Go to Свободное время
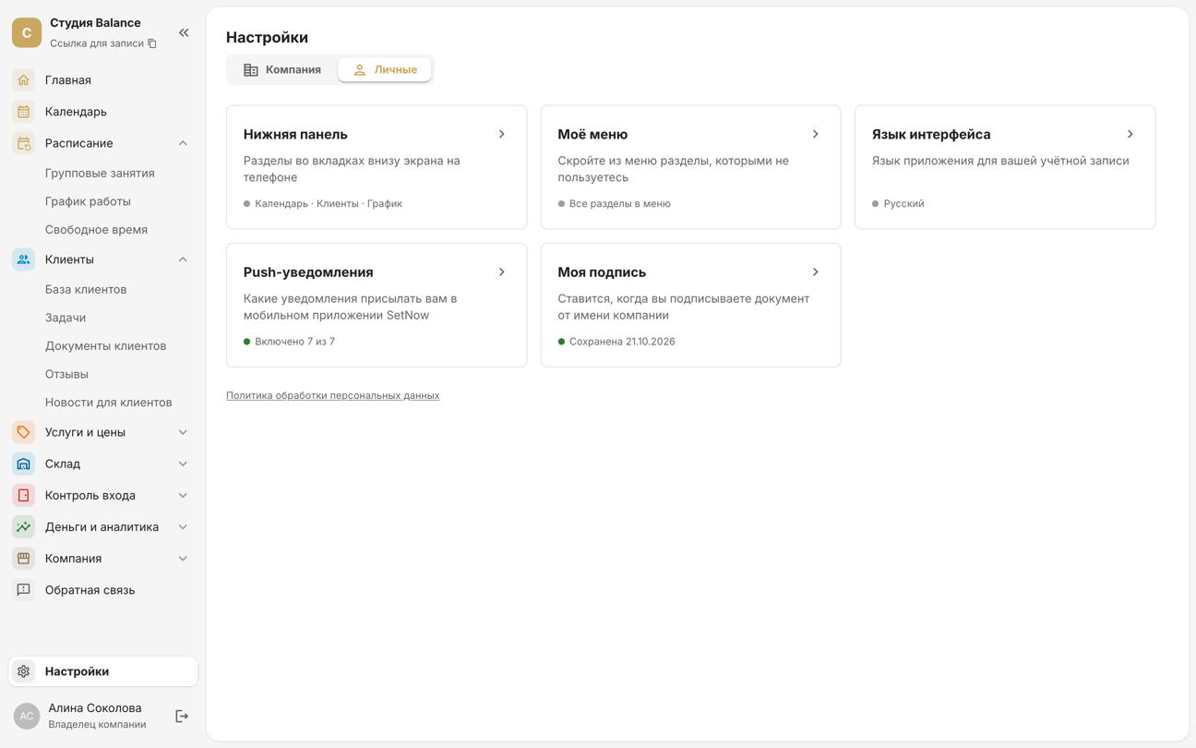Screen dimensions: 1196x748 point(96,230)
